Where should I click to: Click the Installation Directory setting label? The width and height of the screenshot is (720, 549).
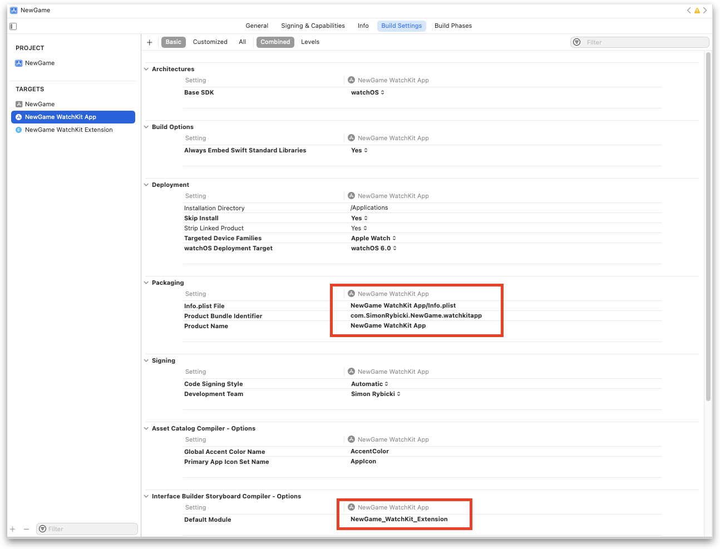pos(214,209)
